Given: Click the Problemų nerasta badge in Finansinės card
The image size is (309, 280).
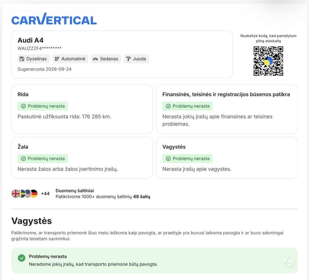Looking at the screenshot, I should [x=187, y=106].
